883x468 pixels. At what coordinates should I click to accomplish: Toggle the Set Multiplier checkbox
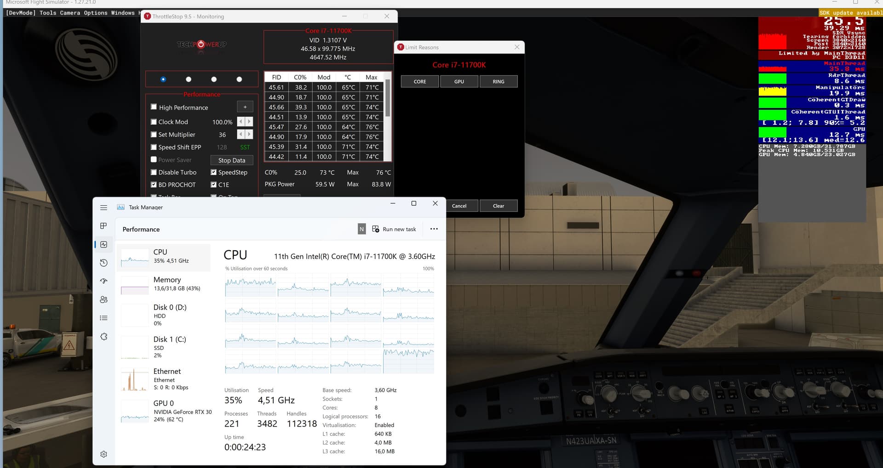[154, 135]
